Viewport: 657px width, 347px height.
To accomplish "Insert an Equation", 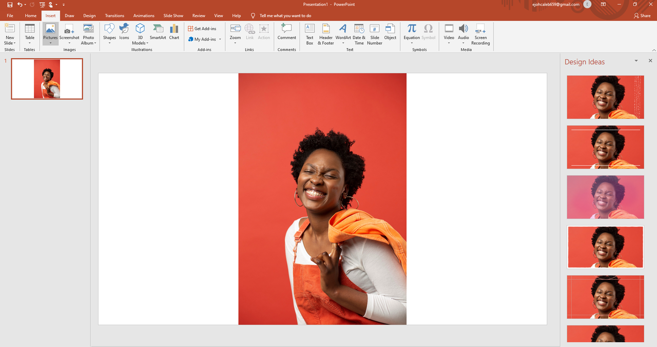I will click(412, 34).
